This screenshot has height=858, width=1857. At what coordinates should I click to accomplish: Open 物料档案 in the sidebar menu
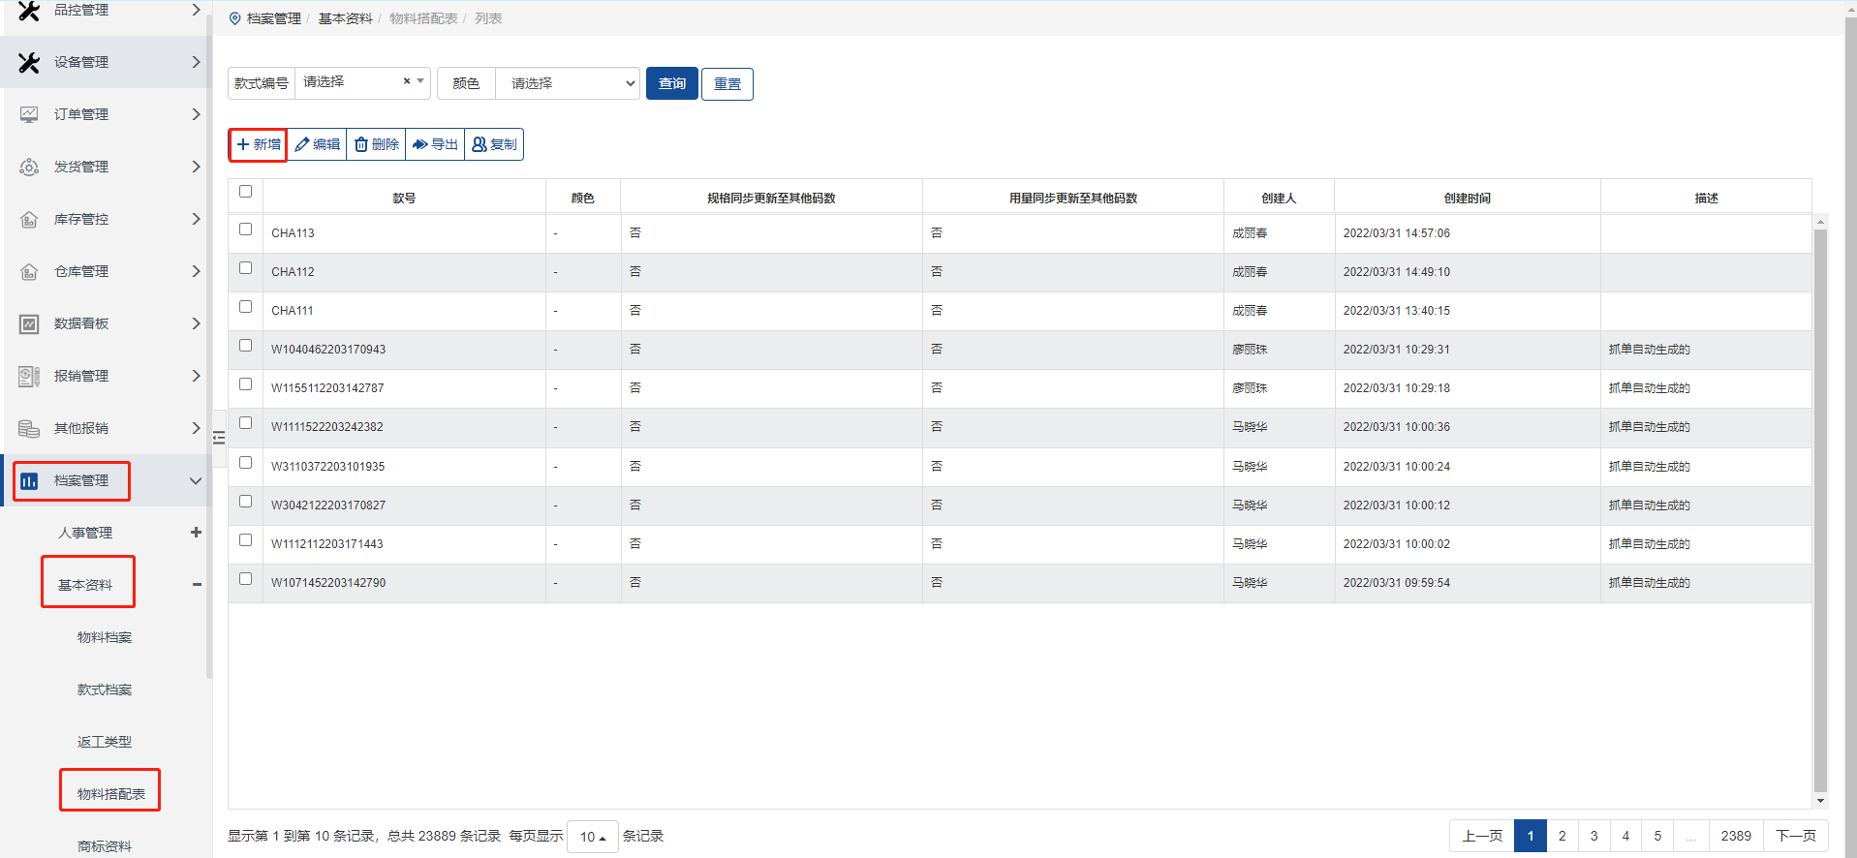tap(105, 637)
